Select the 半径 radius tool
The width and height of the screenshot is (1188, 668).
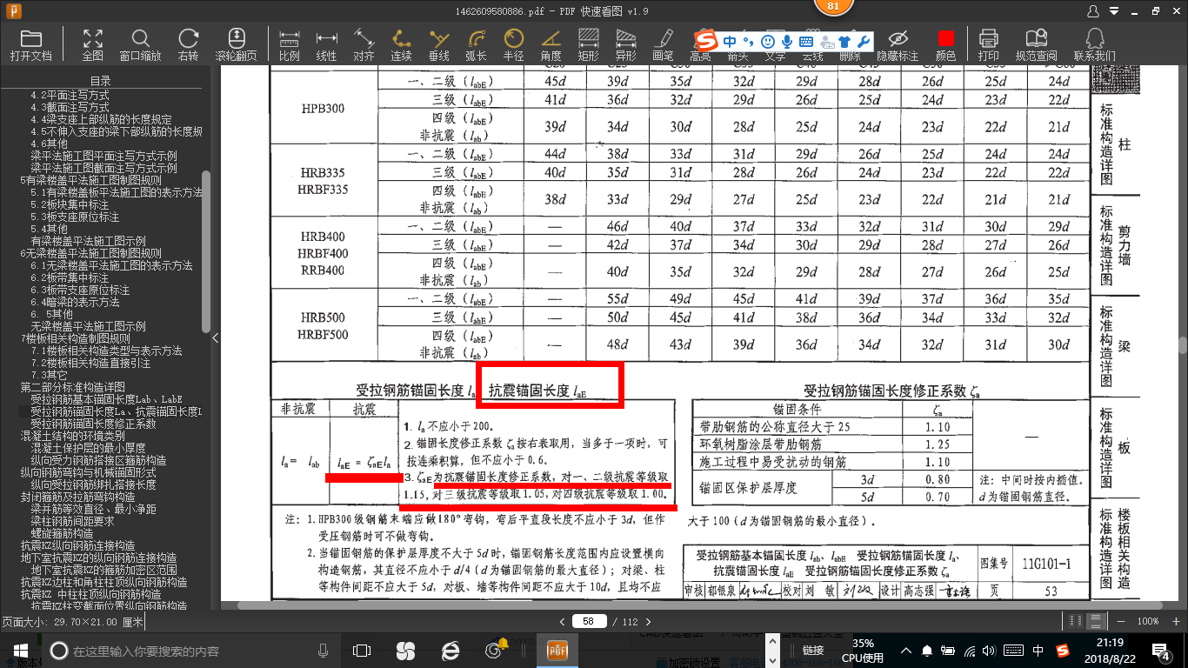[x=514, y=45]
